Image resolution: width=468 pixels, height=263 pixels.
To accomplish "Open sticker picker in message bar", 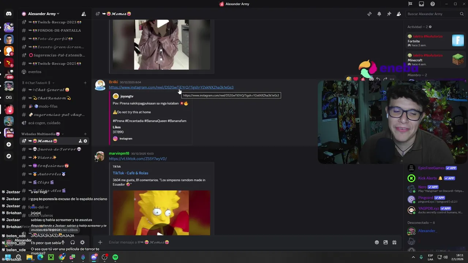I will (x=385, y=242).
